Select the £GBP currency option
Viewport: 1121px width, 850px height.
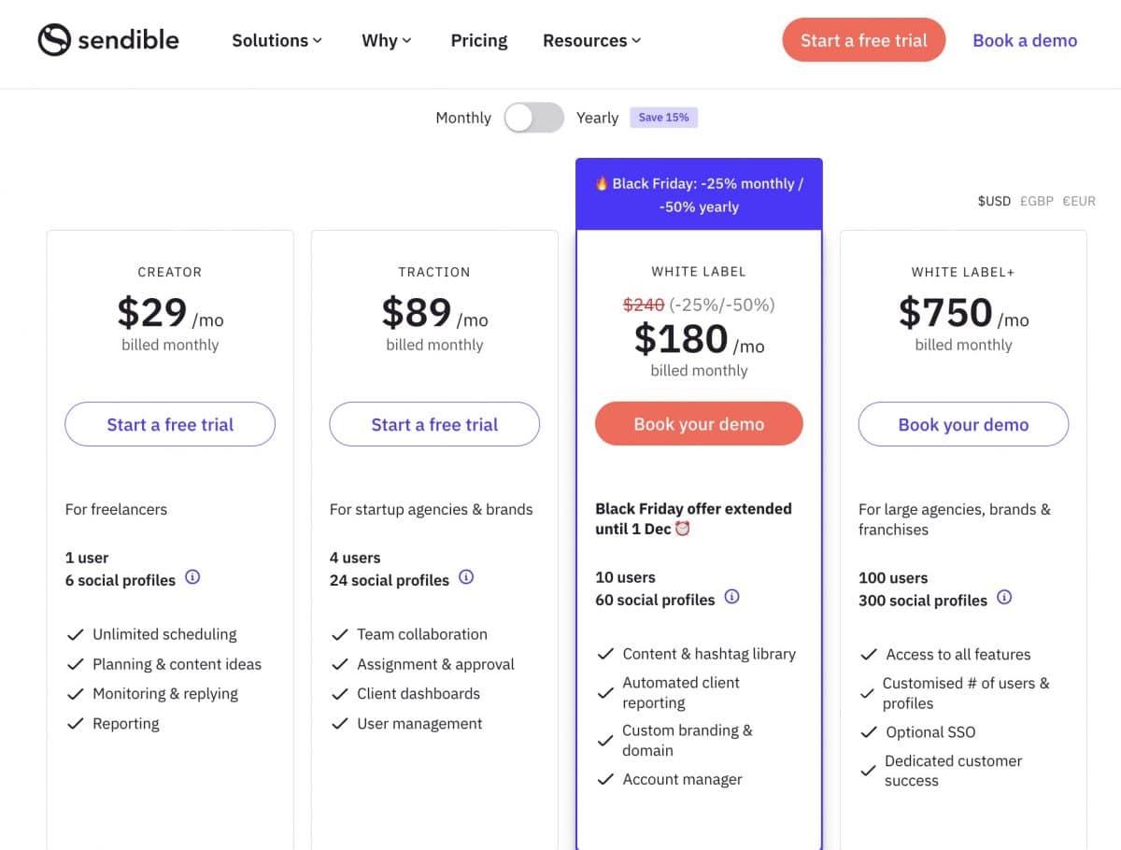coord(1036,201)
